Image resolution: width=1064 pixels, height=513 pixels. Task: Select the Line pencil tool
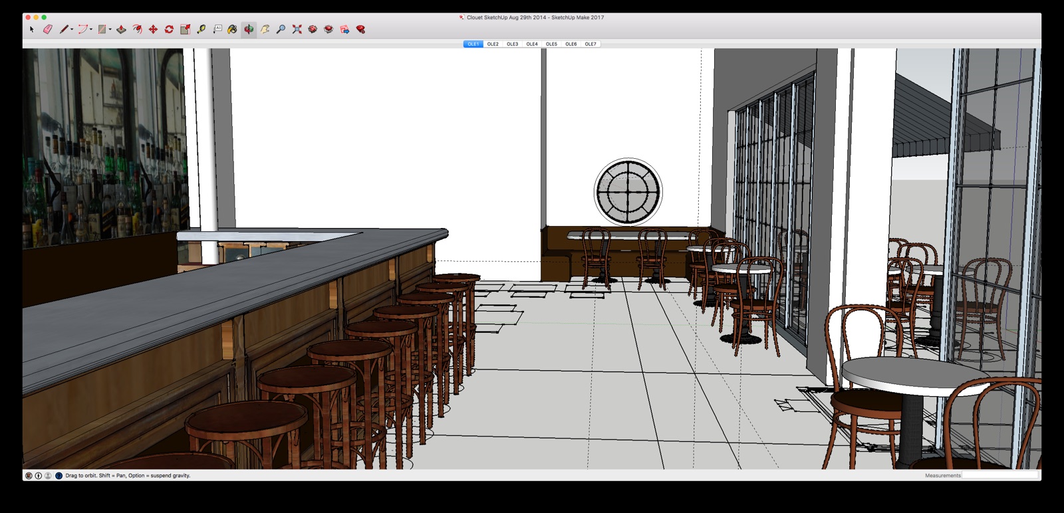click(64, 29)
